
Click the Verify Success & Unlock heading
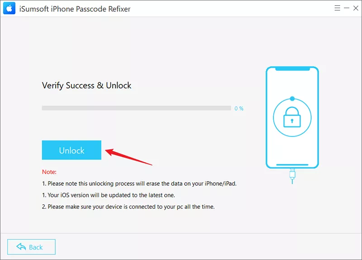pyautogui.click(x=86, y=86)
